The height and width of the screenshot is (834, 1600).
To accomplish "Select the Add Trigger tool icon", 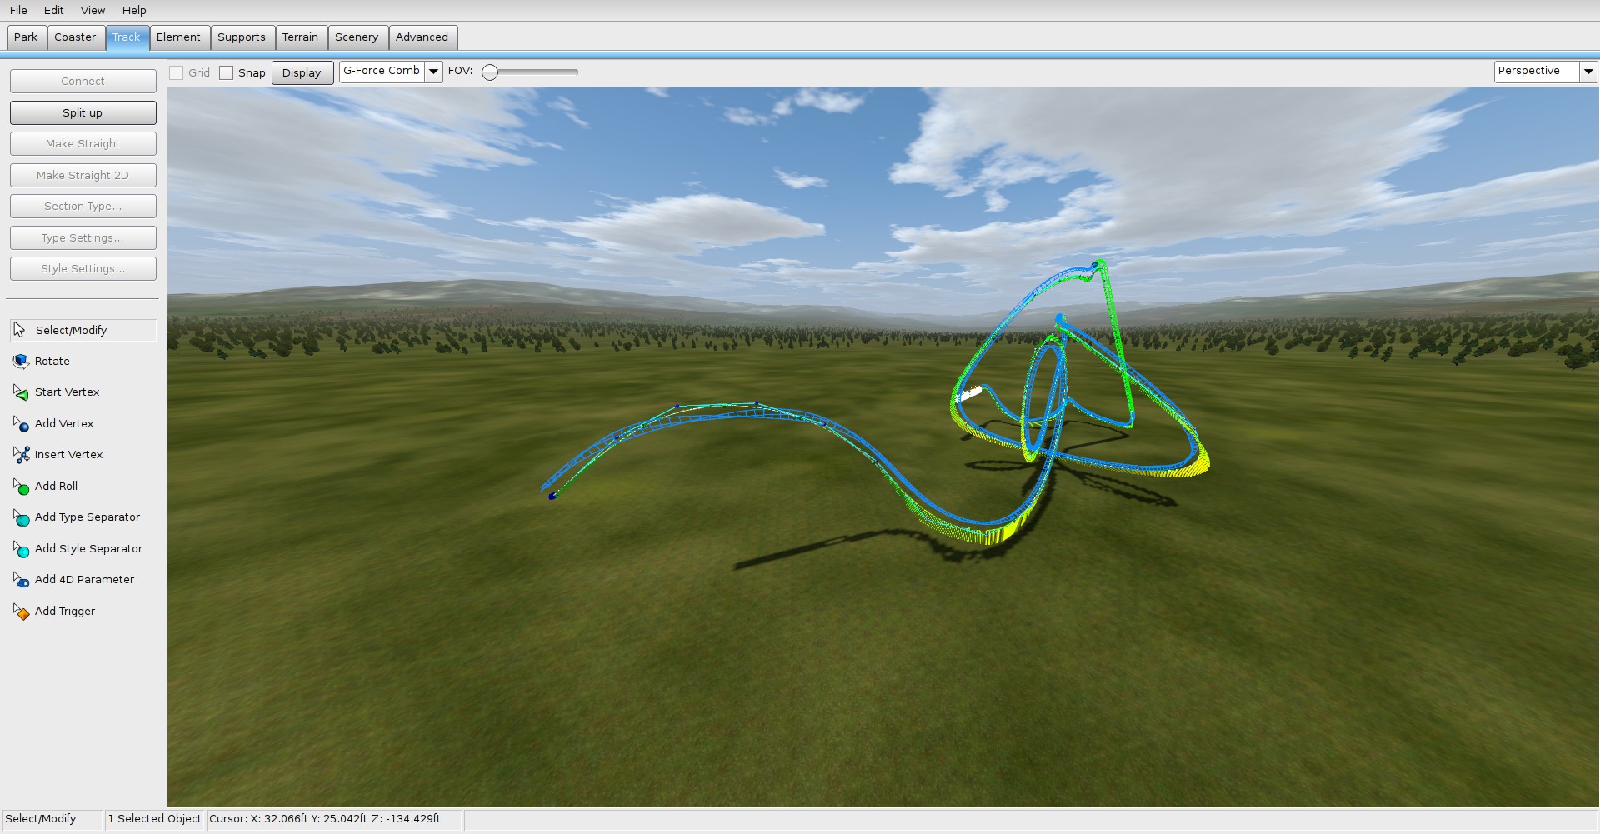I will pyautogui.click(x=21, y=612).
